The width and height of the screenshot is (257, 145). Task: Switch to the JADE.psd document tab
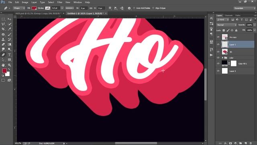[x=38, y=13]
